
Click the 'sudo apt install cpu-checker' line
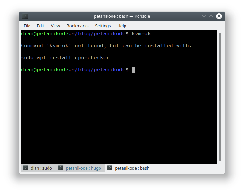click(65, 57)
